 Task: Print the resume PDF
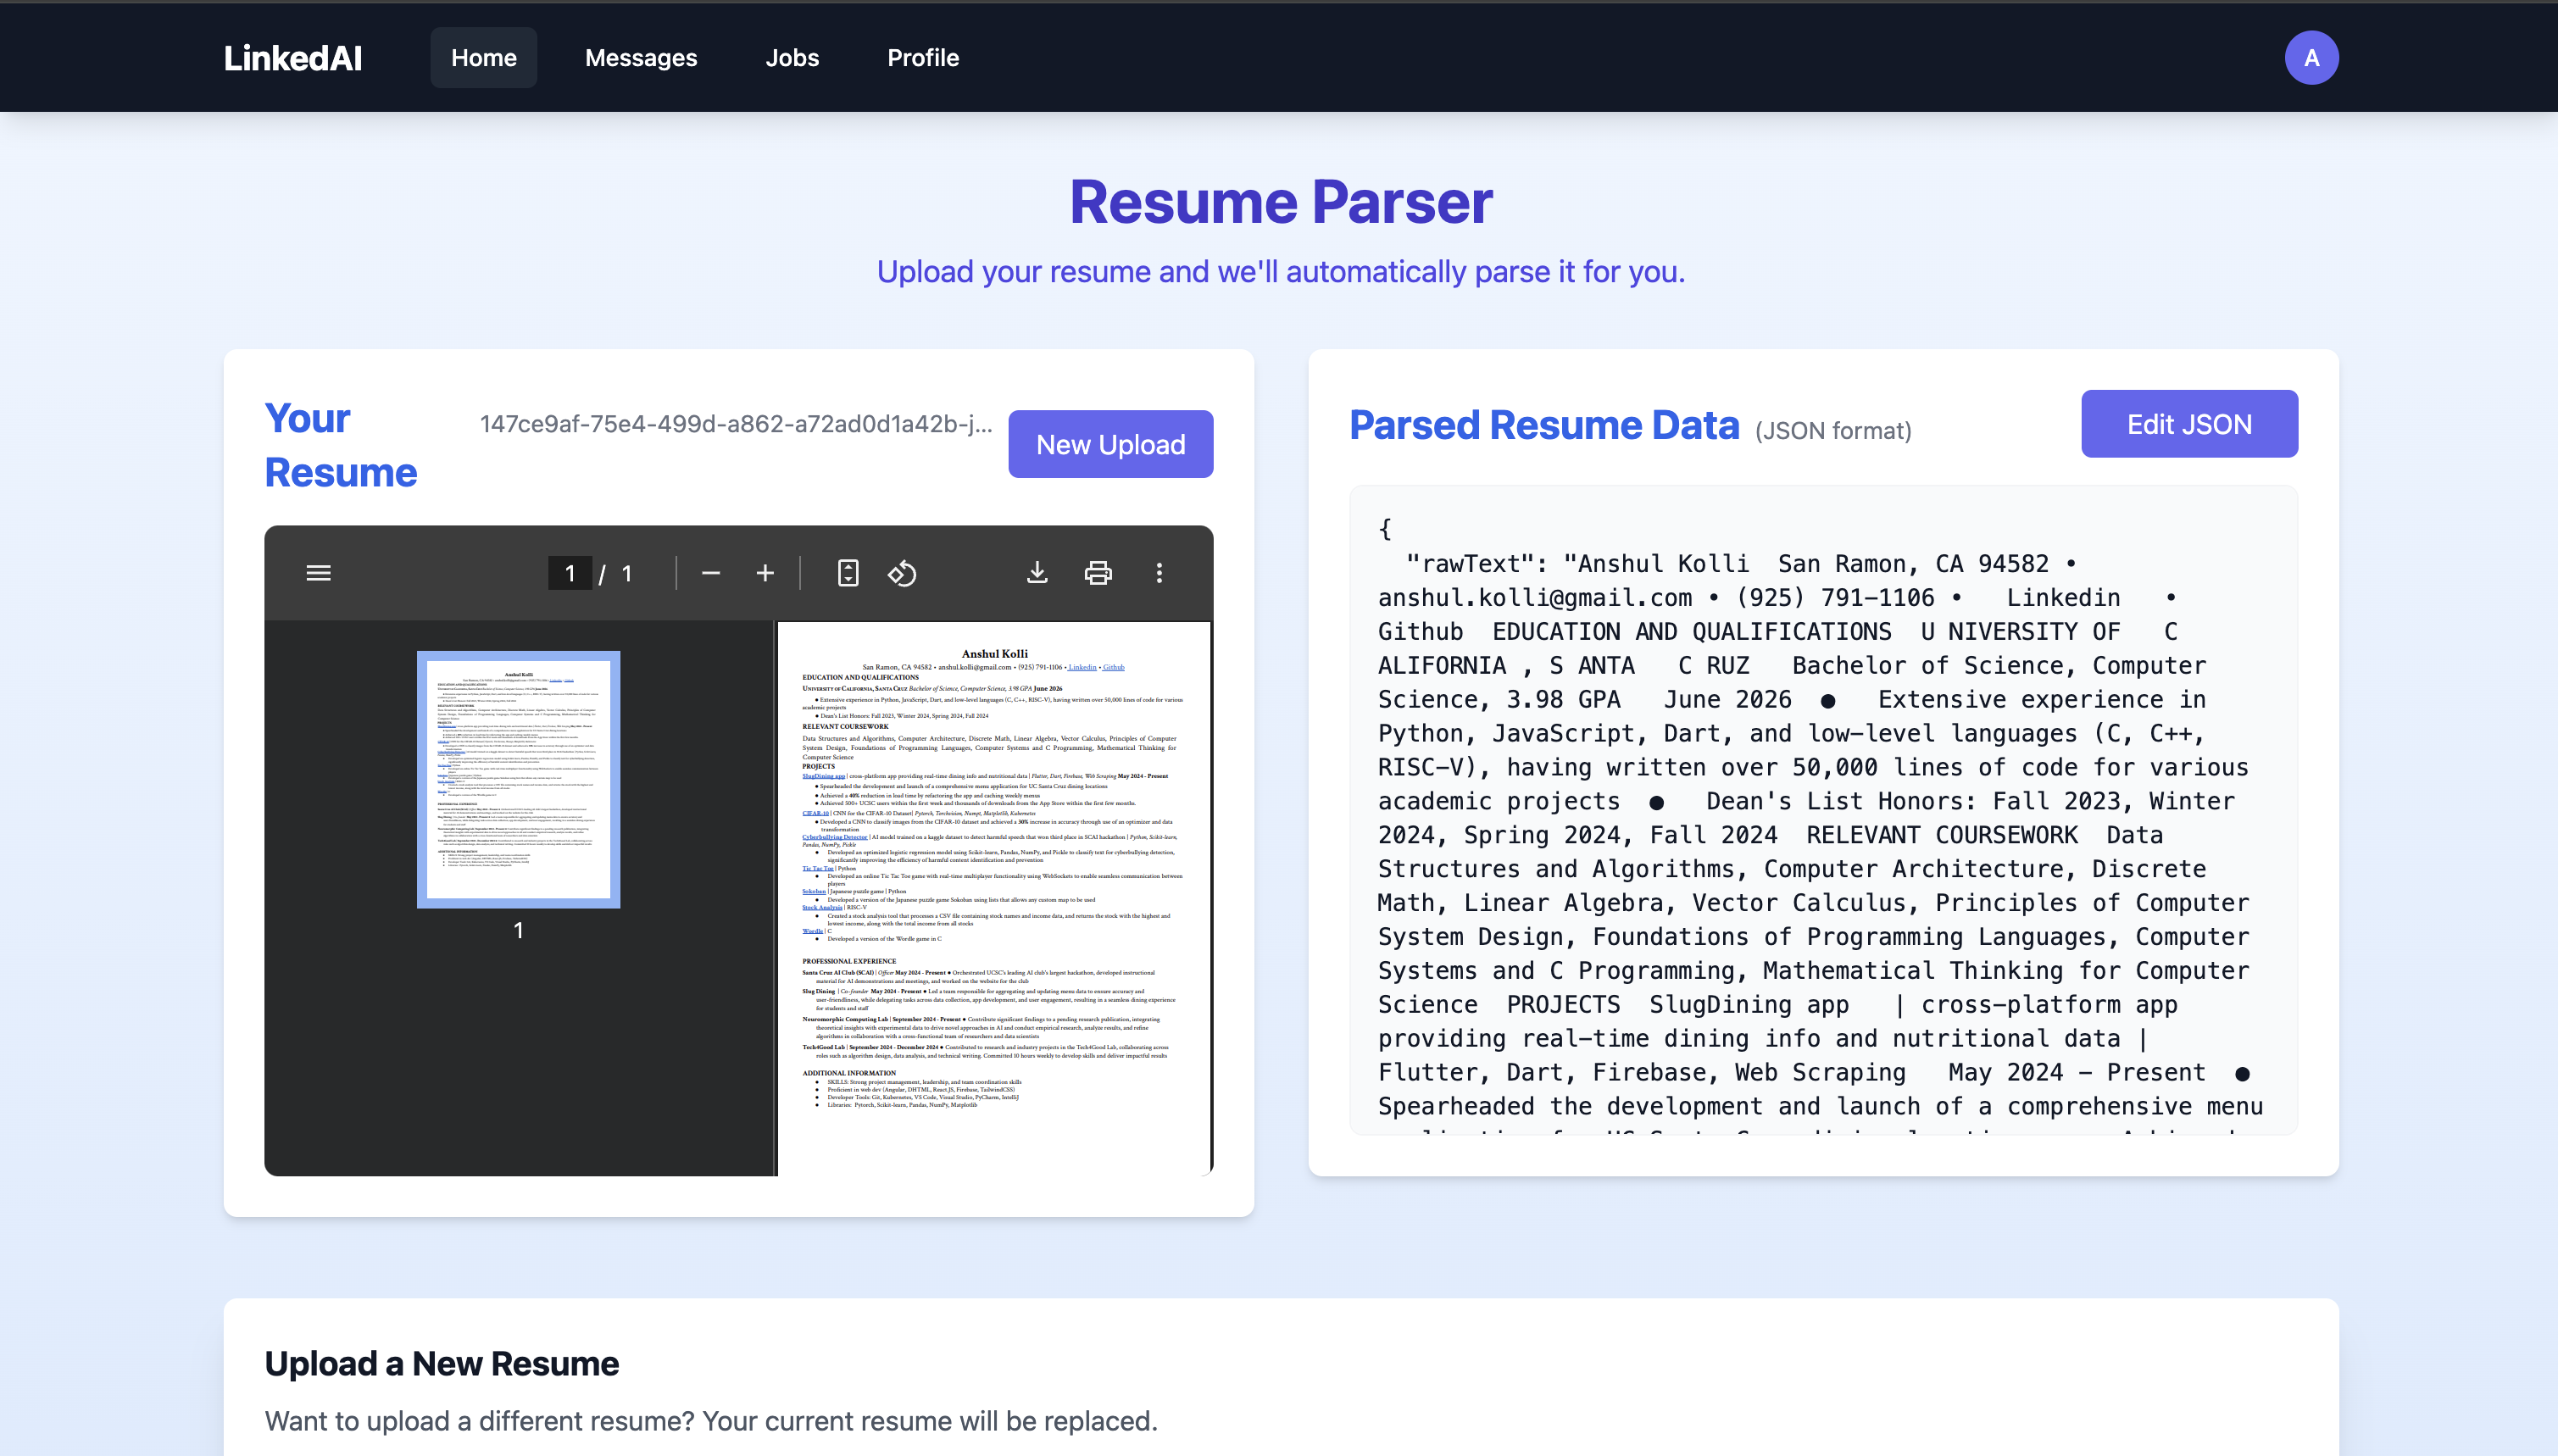pyautogui.click(x=1098, y=573)
